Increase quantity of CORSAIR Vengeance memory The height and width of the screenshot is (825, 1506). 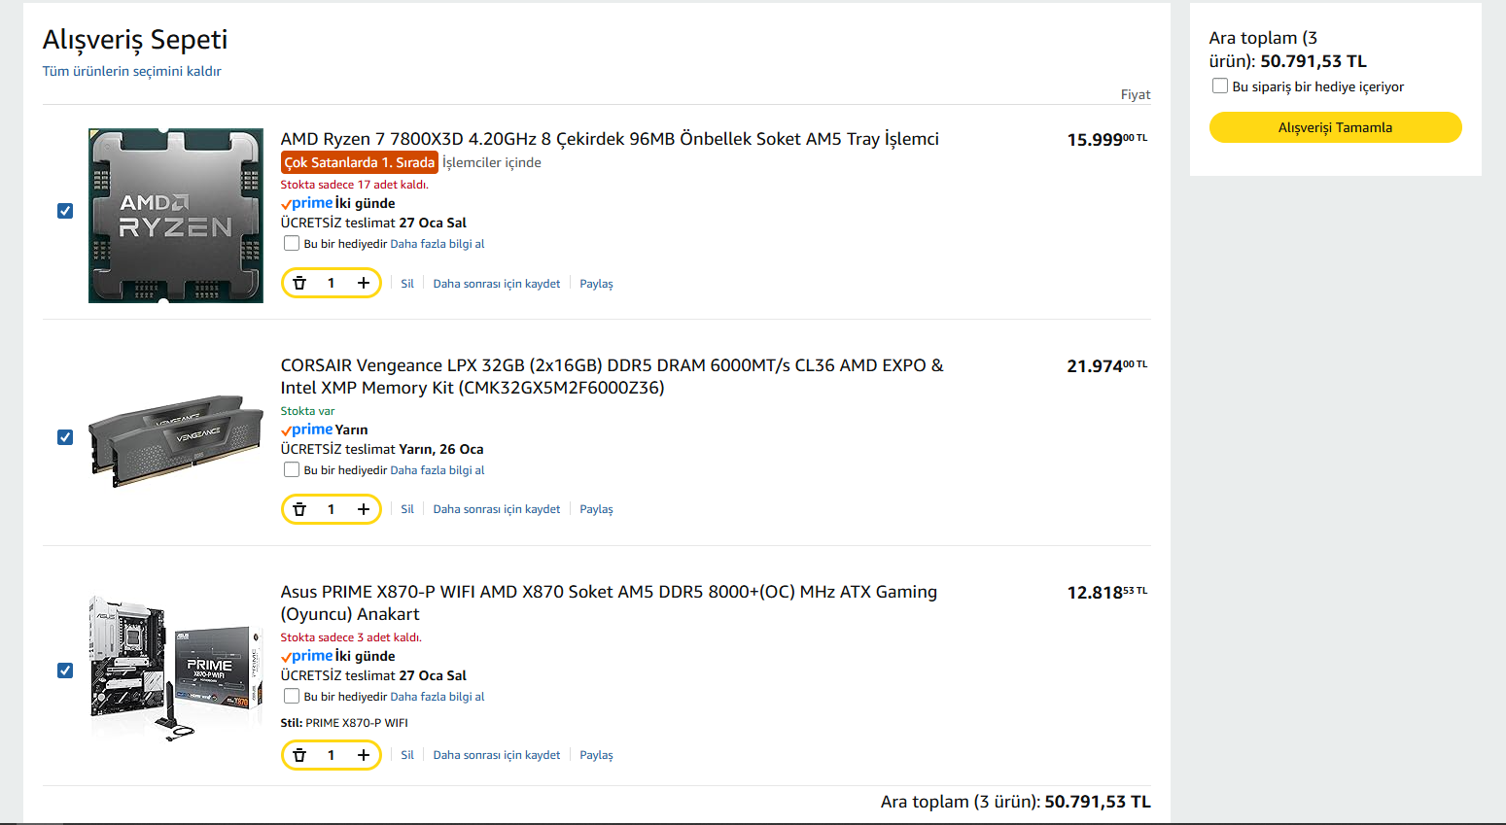(x=364, y=509)
